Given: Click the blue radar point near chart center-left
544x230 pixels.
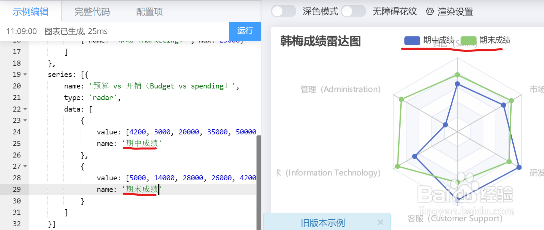Looking at the screenshot, I should (x=445, y=125).
